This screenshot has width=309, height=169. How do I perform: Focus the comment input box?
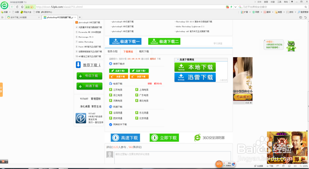click(173, 158)
